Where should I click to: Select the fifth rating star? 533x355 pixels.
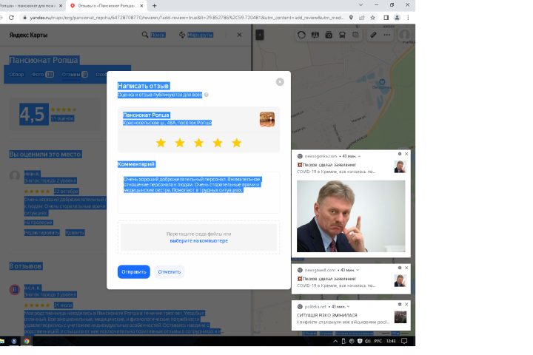[x=237, y=143]
